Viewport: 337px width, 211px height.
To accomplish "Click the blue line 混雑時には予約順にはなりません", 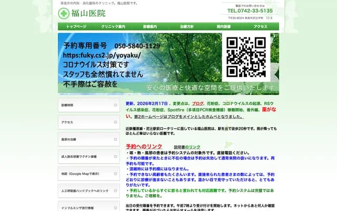I will coord(157,169).
